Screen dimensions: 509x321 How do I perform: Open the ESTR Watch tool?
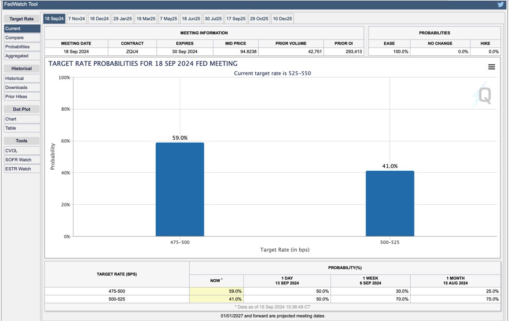pos(22,169)
